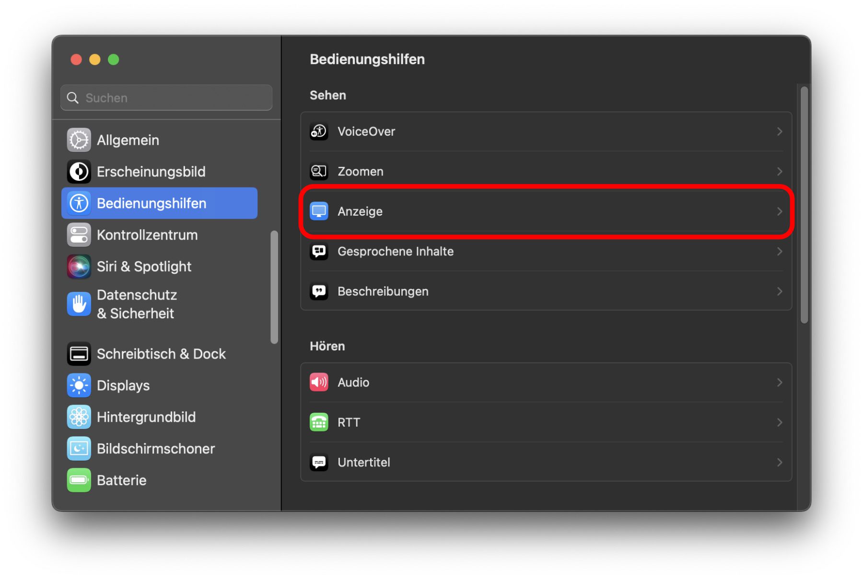863x580 pixels.
Task: Select Displays in the sidebar
Action: pos(123,385)
